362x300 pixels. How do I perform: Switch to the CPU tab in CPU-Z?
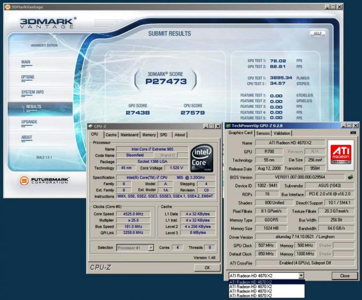pyautogui.click(x=95, y=134)
